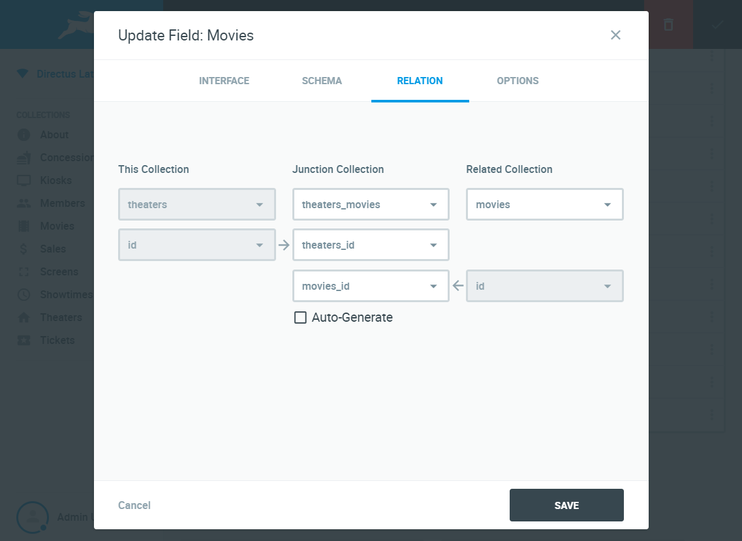The width and height of the screenshot is (742, 541).
Task: Click the About info icon in sidebar
Action: point(23,135)
